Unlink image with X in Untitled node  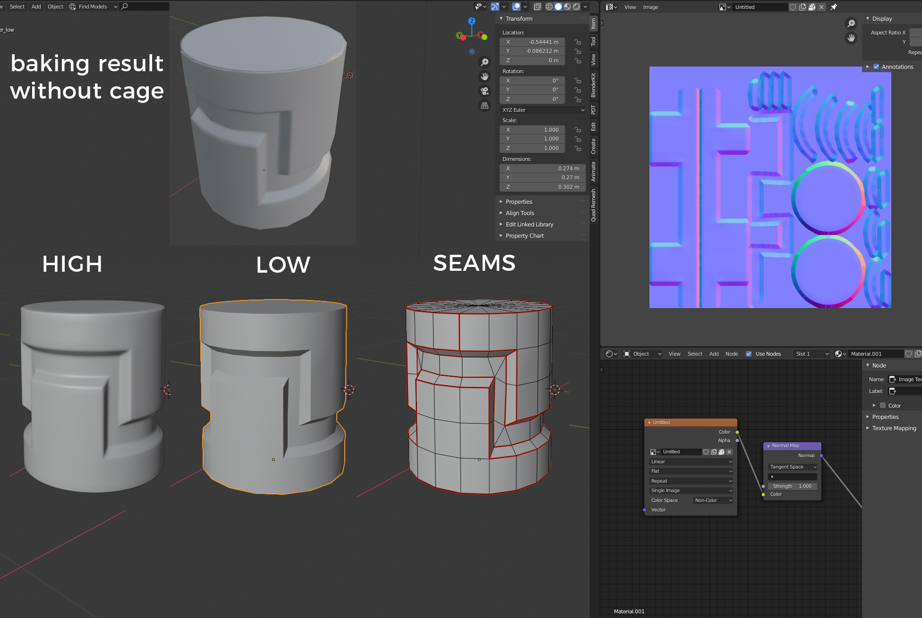tap(729, 452)
